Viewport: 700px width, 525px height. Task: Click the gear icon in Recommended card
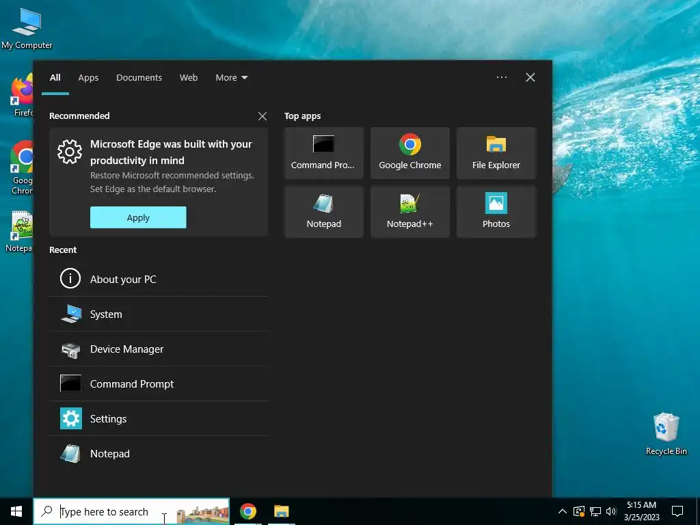[x=70, y=152]
